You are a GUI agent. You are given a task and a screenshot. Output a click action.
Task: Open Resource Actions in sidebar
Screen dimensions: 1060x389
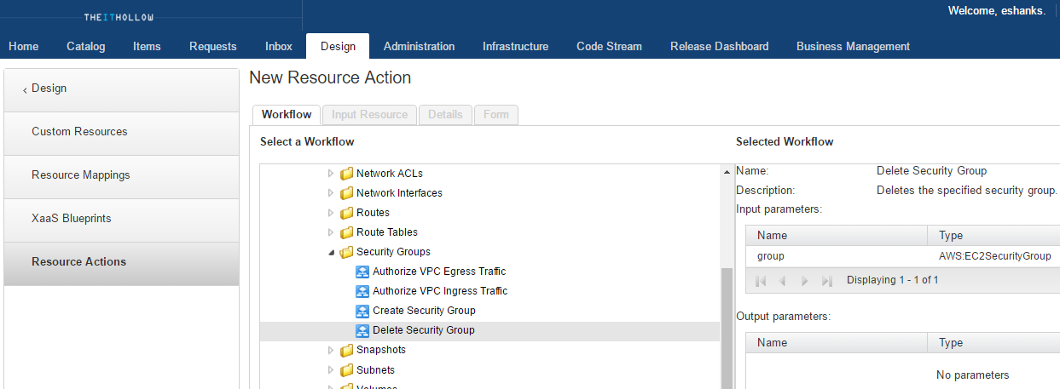[121, 262]
